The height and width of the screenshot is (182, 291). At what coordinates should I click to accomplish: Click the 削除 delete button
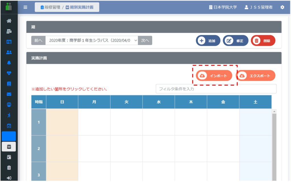coord(263,41)
